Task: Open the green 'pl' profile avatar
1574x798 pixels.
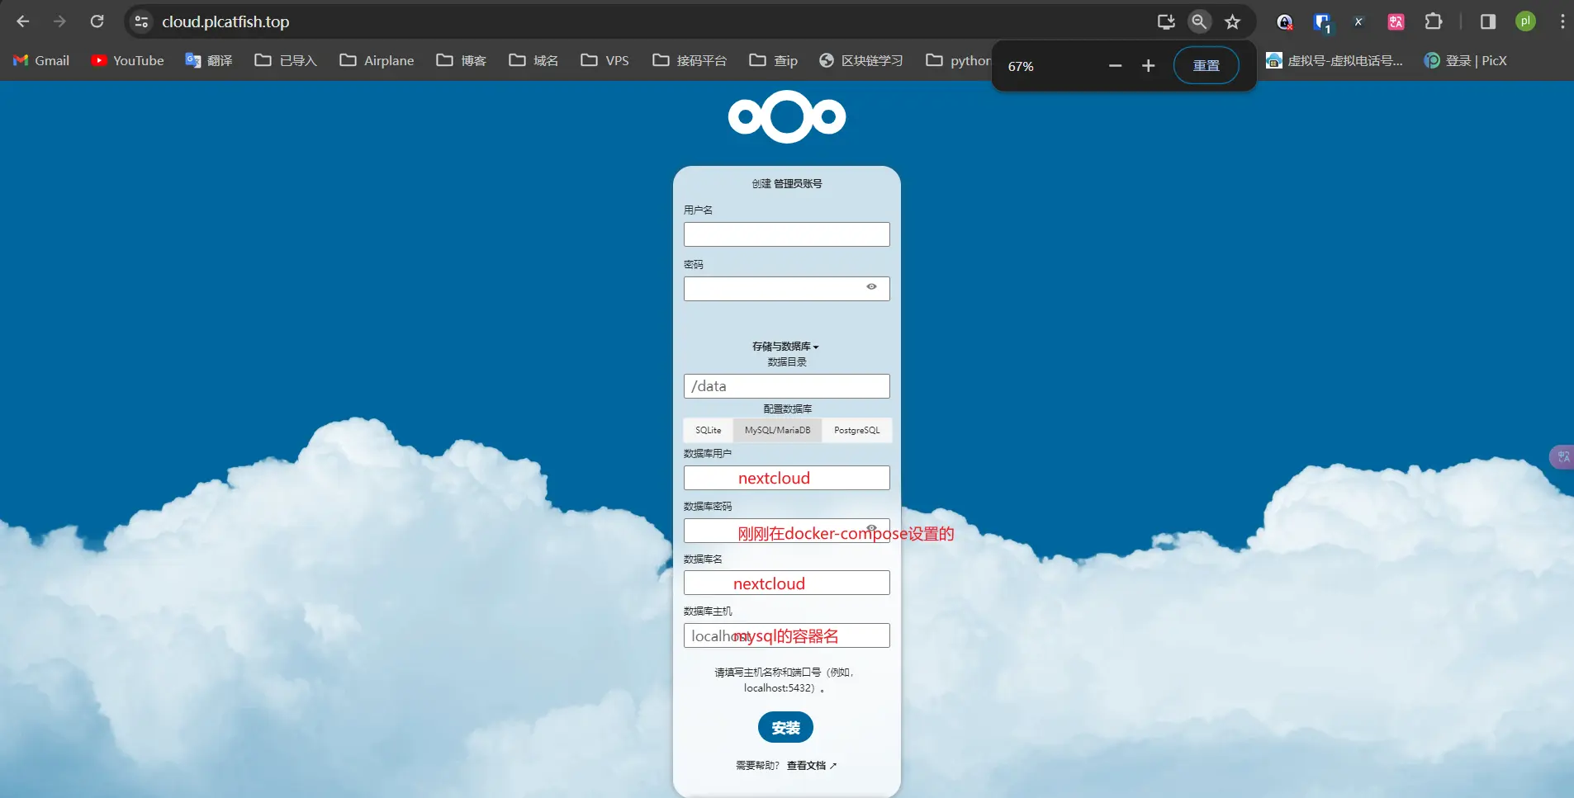Action: (x=1525, y=21)
